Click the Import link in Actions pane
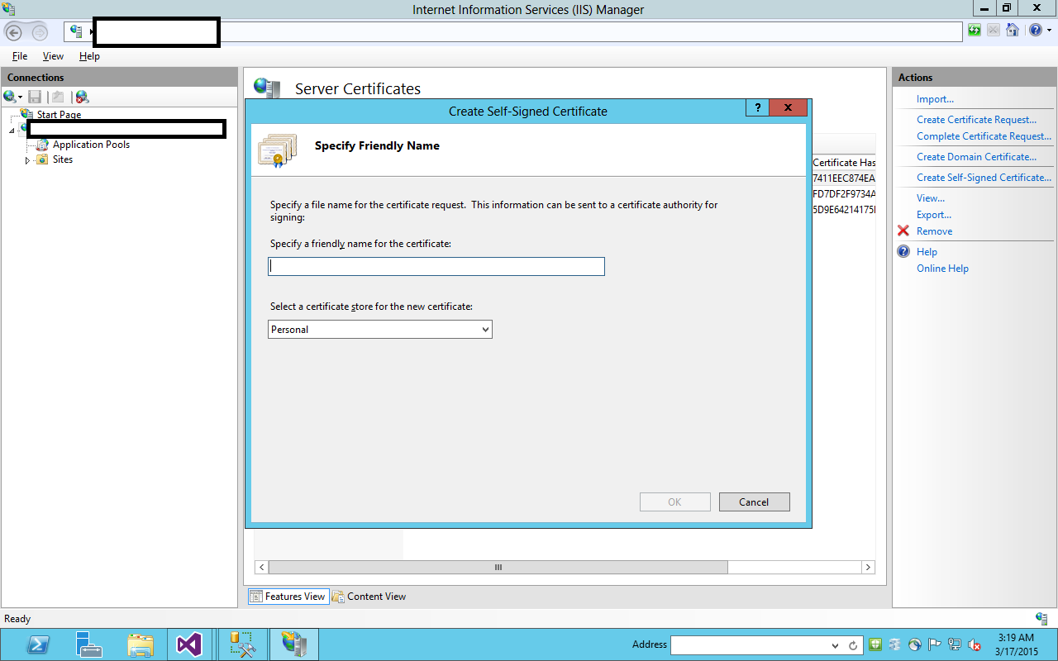The height and width of the screenshot is (661, 1058). point(935,98)
